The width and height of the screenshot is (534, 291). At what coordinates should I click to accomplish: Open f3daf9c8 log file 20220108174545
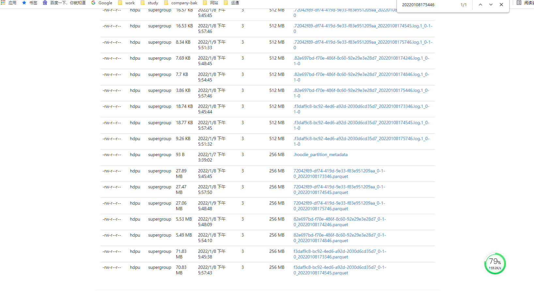point(361,125)
